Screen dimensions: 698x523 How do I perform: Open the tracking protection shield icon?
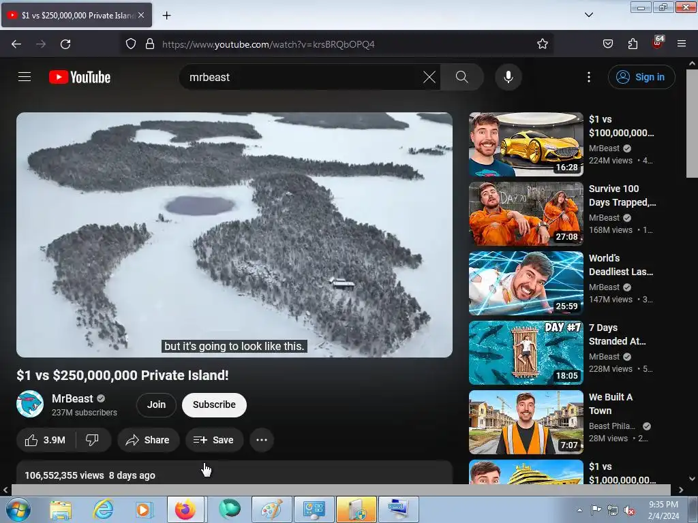coord(130,44)
